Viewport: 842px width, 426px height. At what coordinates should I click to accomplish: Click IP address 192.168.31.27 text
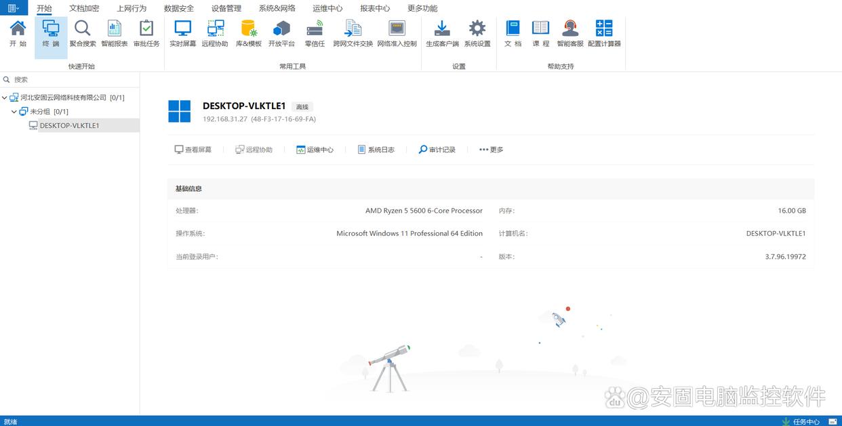[x=225, y=119]
